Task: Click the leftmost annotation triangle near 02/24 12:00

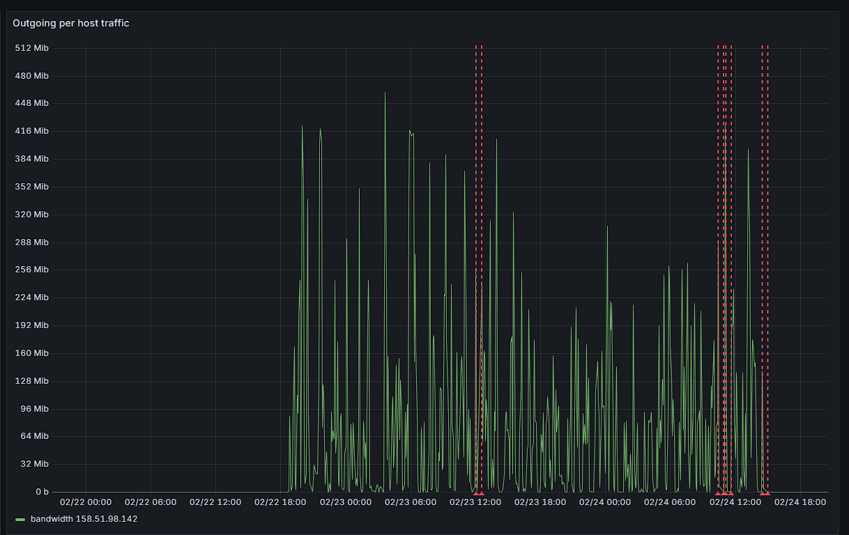Action: (718, 494)
